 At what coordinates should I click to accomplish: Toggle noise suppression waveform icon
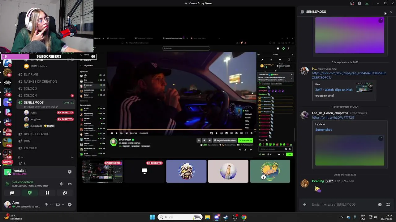[x=62, y=184]
